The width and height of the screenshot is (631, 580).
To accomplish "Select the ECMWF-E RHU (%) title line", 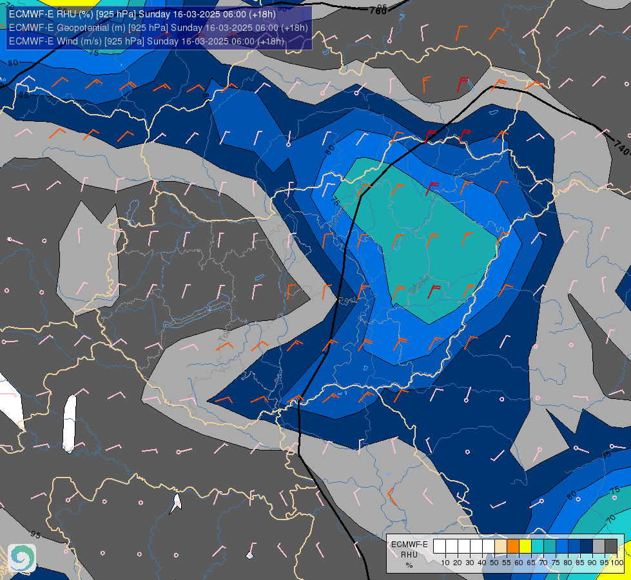I will click(142, 14).
